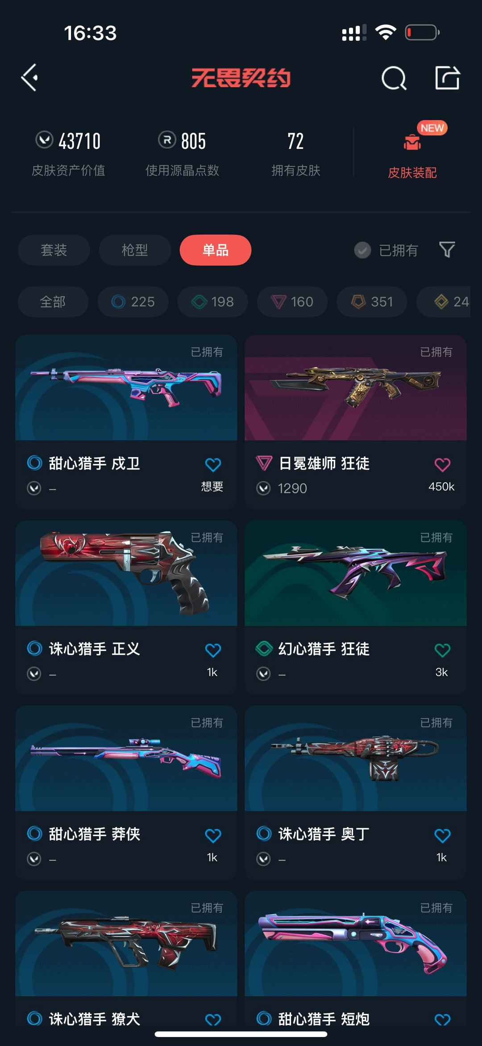The width and height of the screenshot is (482, 1046).
Task: Open the filter funnel icon
Action: pyautogui.click(x=447, y=250)
